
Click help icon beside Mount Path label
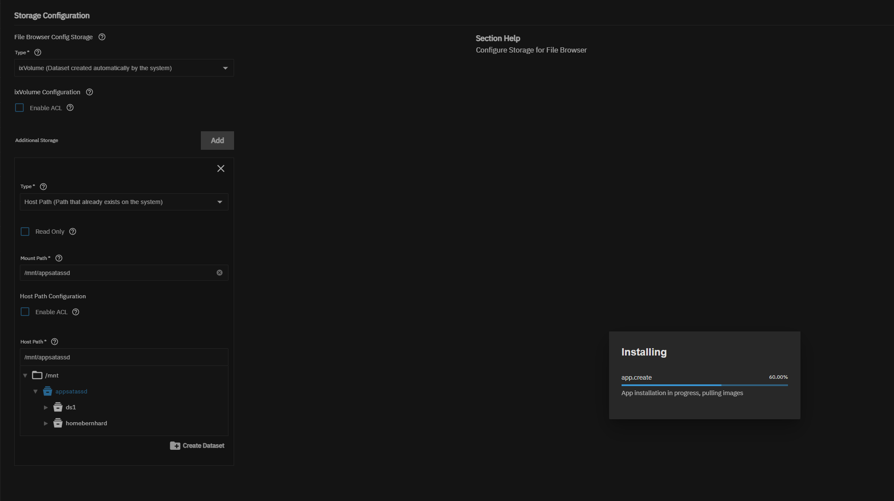pos(59,258)
